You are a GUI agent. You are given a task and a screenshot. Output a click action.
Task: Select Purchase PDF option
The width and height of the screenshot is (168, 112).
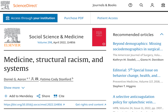(74, 18)
